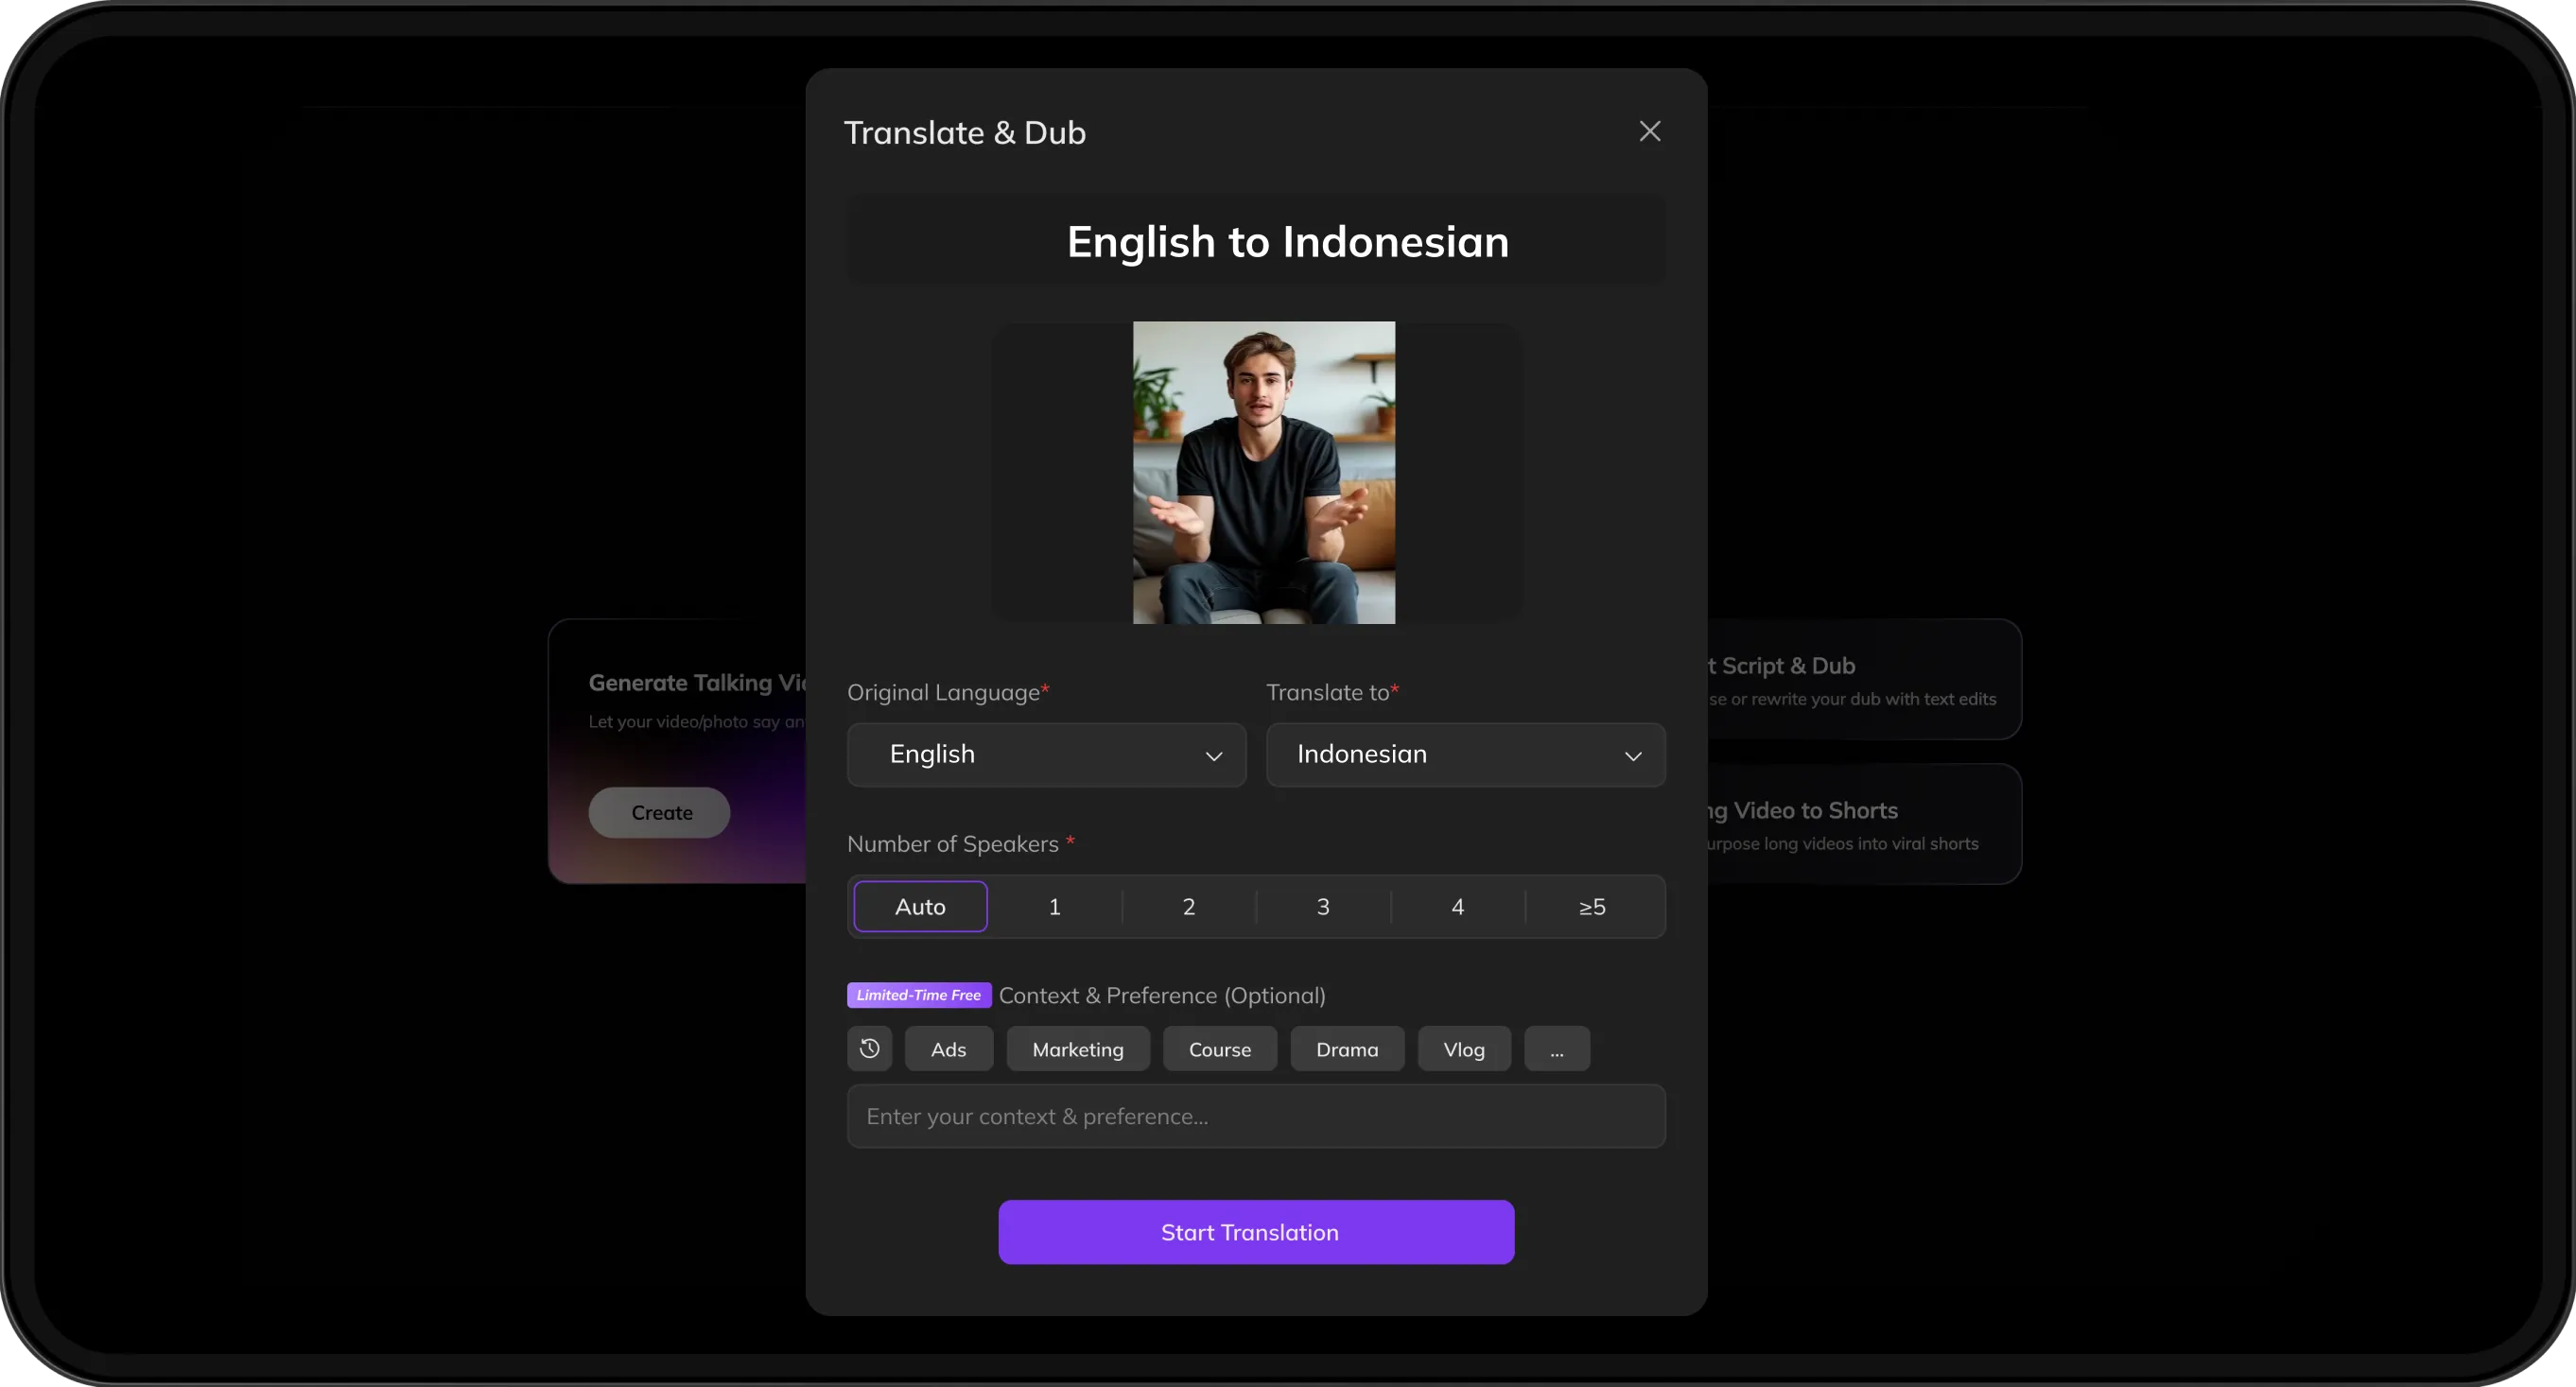This screenshot has height=1387, width=2576.
Task: Select 3 speakers option
Action: click(x=1322, y=906)
